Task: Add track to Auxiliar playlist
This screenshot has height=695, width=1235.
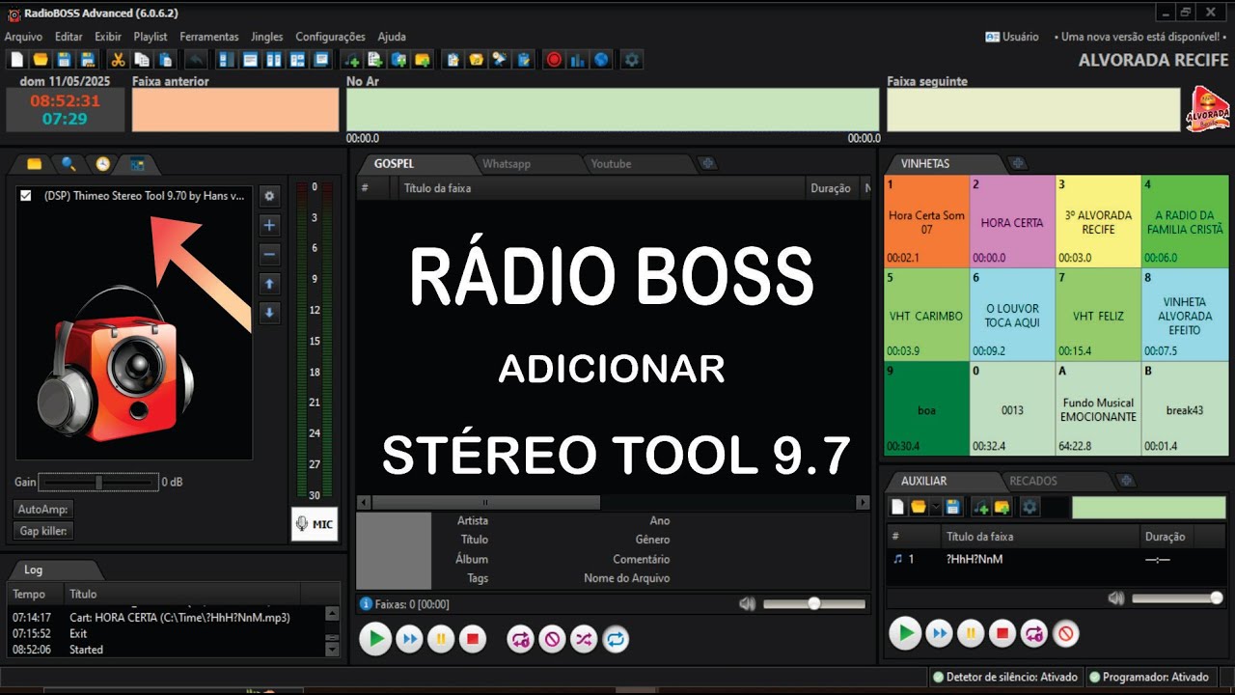Action: (981, 507)
